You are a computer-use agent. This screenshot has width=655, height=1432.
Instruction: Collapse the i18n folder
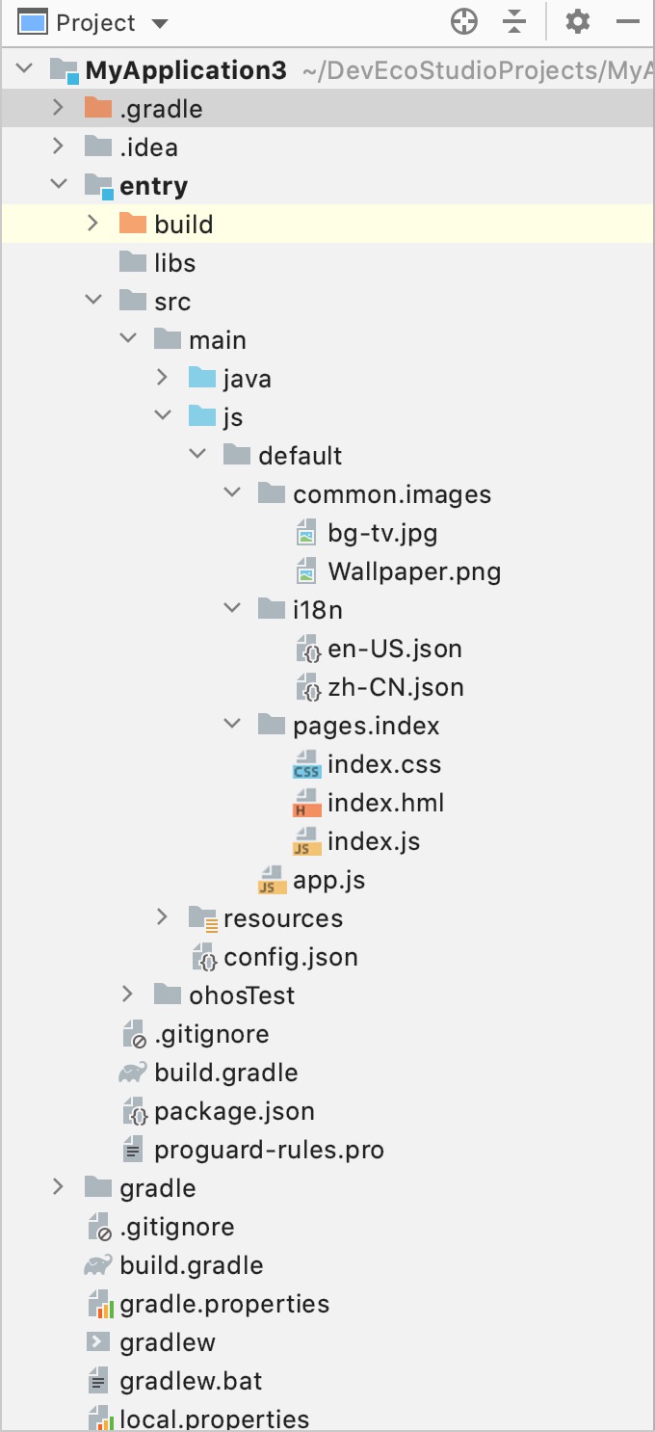coord(232,609)
